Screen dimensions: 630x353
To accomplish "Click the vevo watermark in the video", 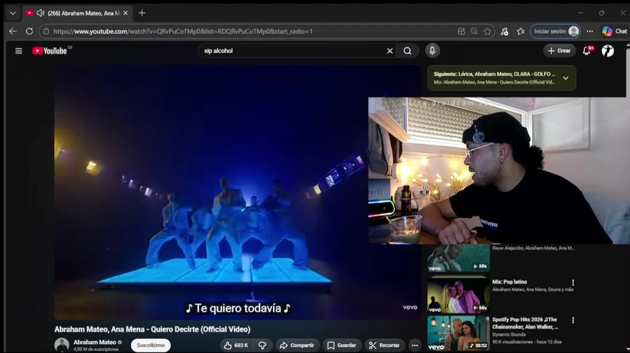I will [410, 307].
